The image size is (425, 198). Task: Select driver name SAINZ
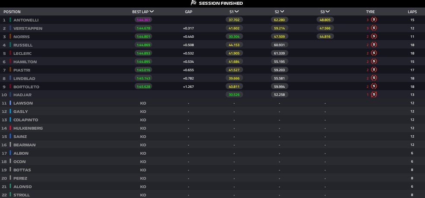pos(20,137)
